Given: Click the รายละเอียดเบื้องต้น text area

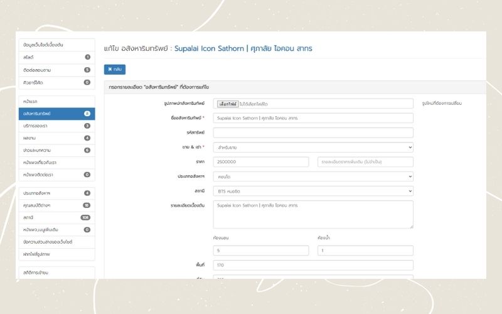Looking at the screenshot, I should pyautogui.click(x=313, y=214).
